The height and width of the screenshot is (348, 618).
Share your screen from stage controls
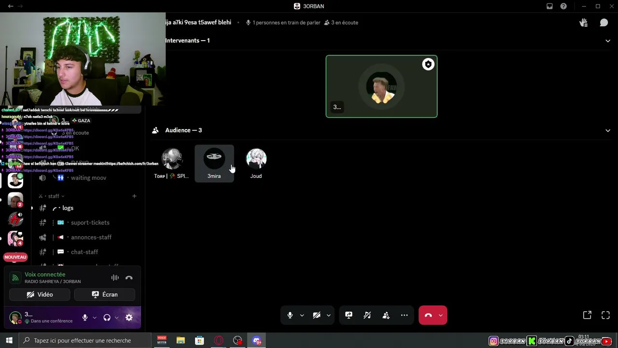[349, 315]
